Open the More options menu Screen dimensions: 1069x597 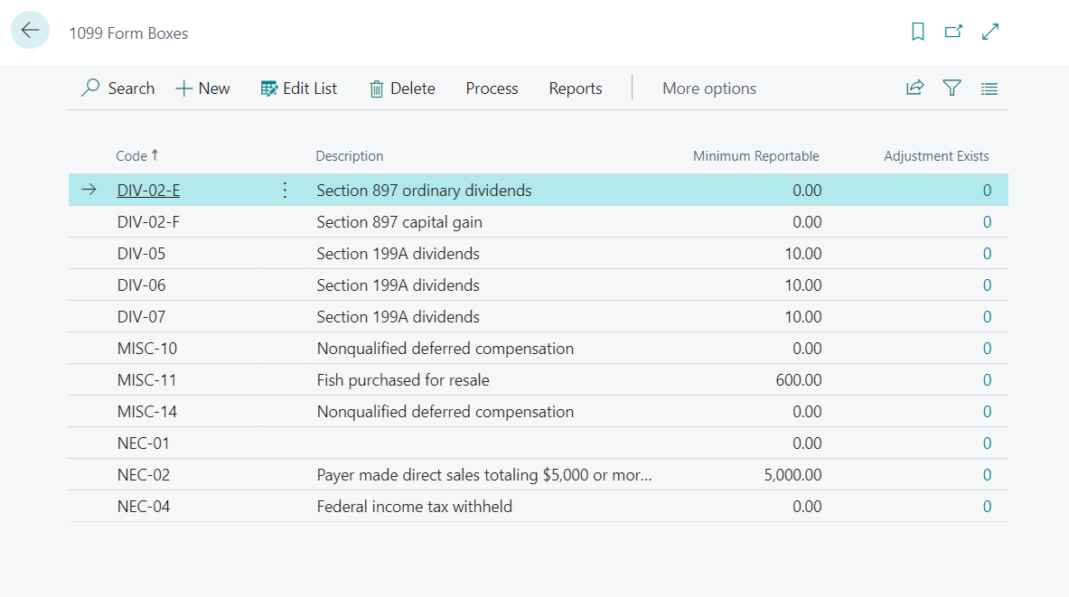pyautogui.click(x=708, y=88)
